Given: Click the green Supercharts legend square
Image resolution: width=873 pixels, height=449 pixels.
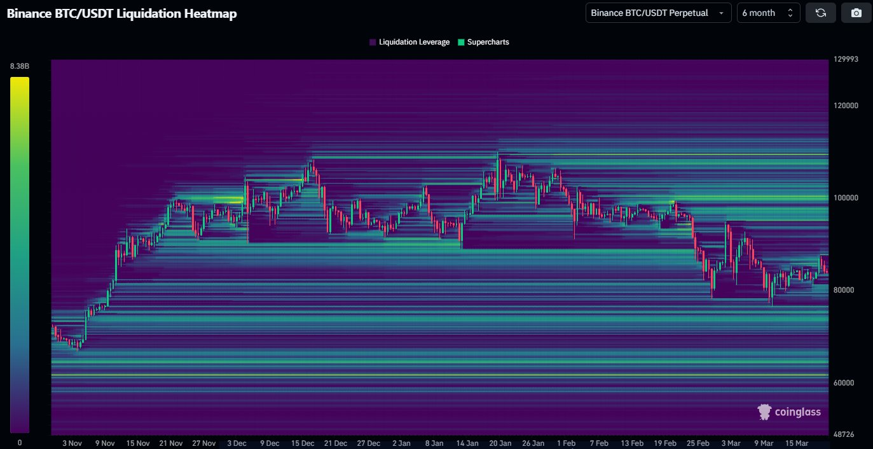Looking at the screenshot, I should [x=461, y=43].
